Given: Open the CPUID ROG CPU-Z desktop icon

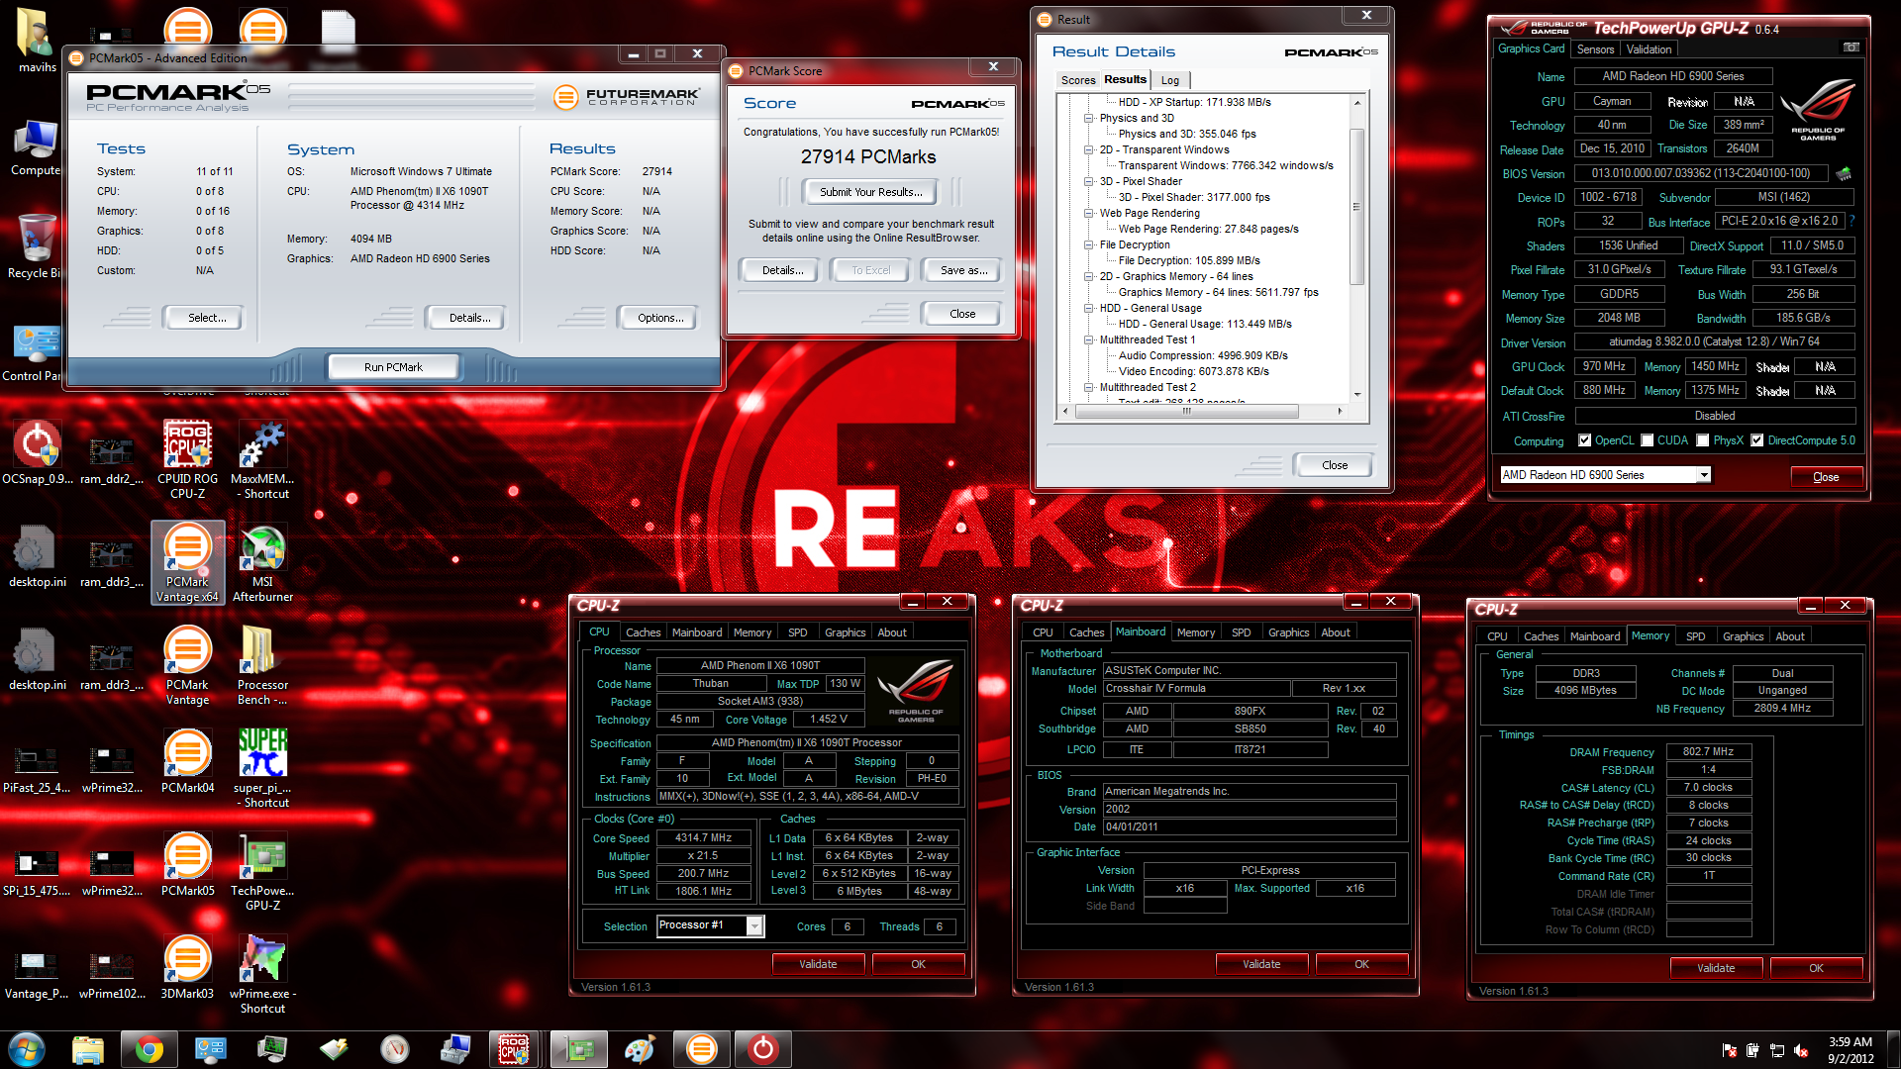Looking at the screenshot, I should 187,459.
